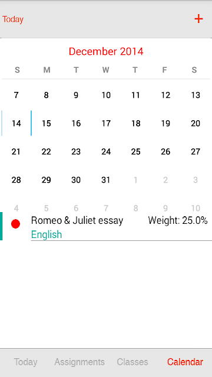Screen dimensions: 212x377
Task: Switch to the Classes tab
Action: [132, 362]
